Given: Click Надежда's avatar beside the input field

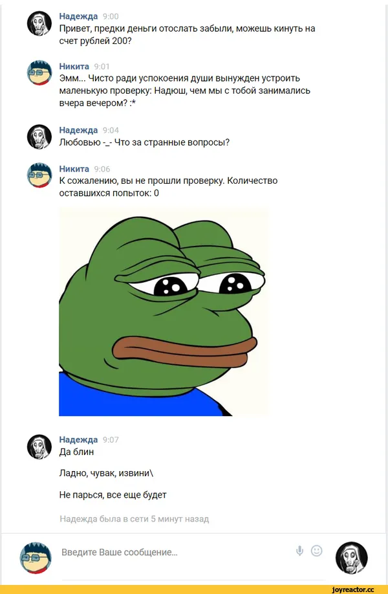Looking at the screenshot, I should tap(352, 557).
